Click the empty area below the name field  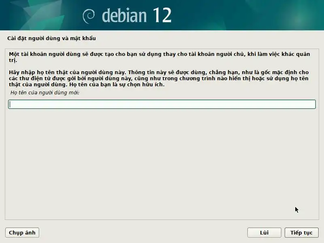tap(162, 163)
